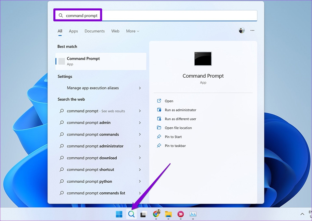312x221 pixels.
Task: Click the Search icon on the taskbar
Action: pyautogui.click(x=131, y=214)
